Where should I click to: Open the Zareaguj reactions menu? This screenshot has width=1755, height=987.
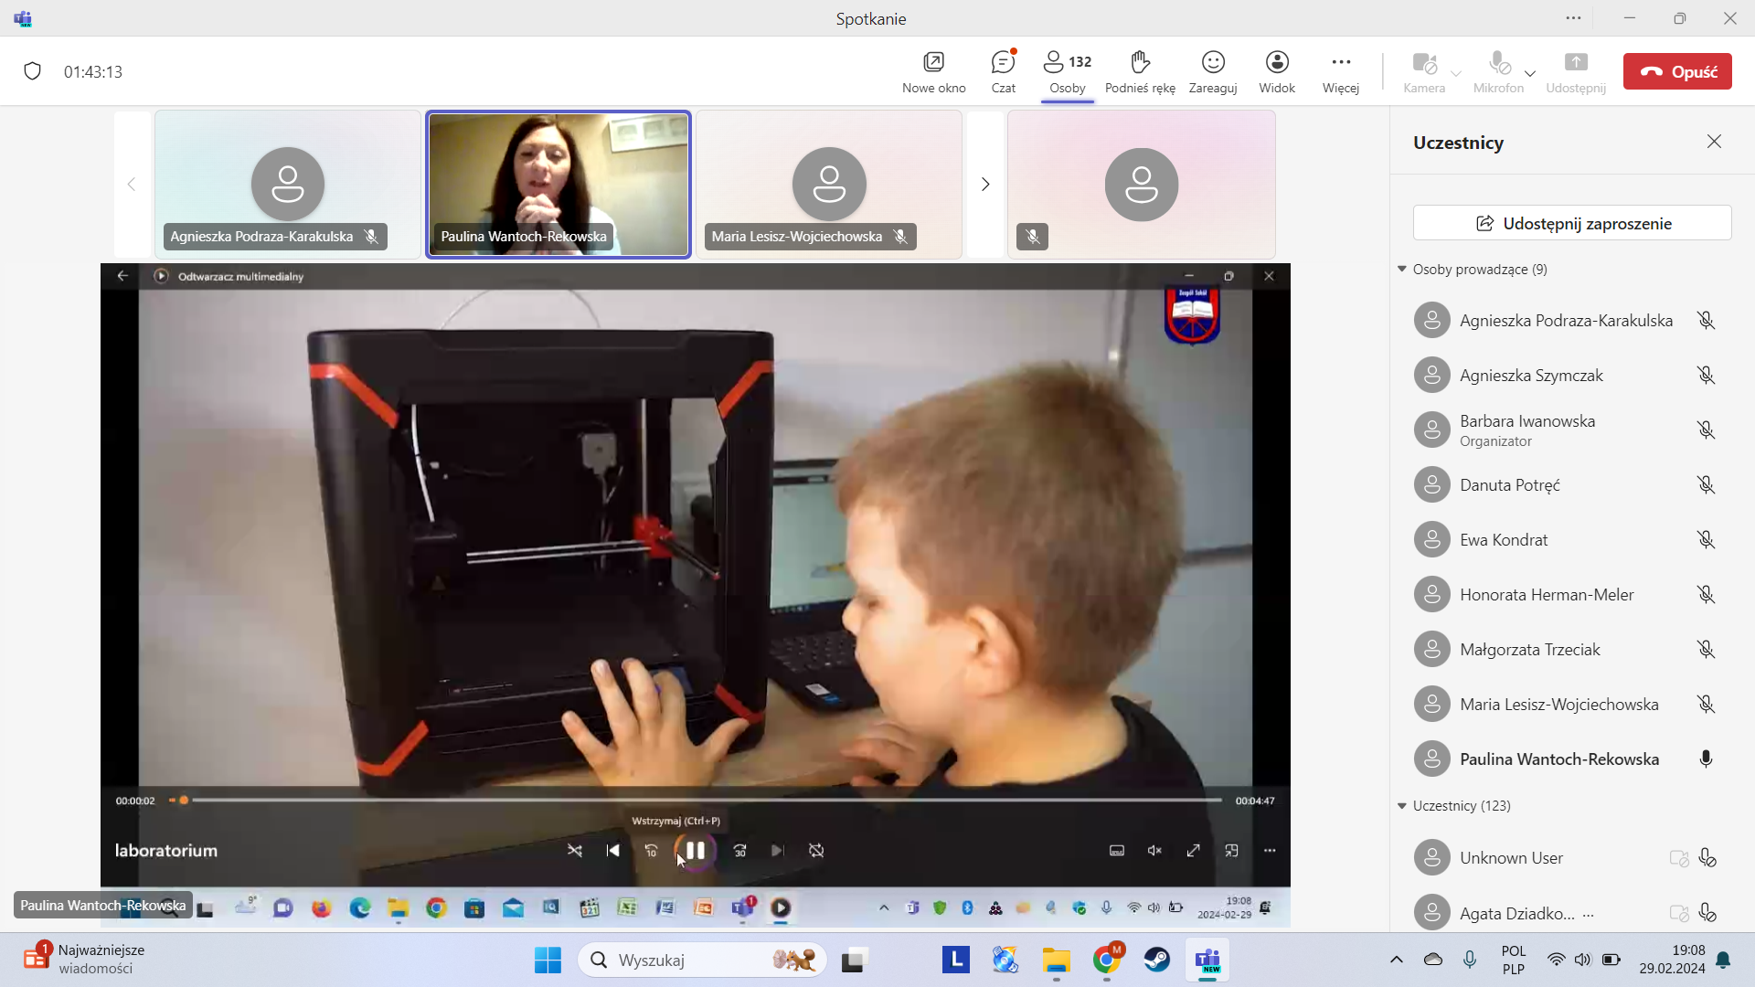pos(1213,72)
